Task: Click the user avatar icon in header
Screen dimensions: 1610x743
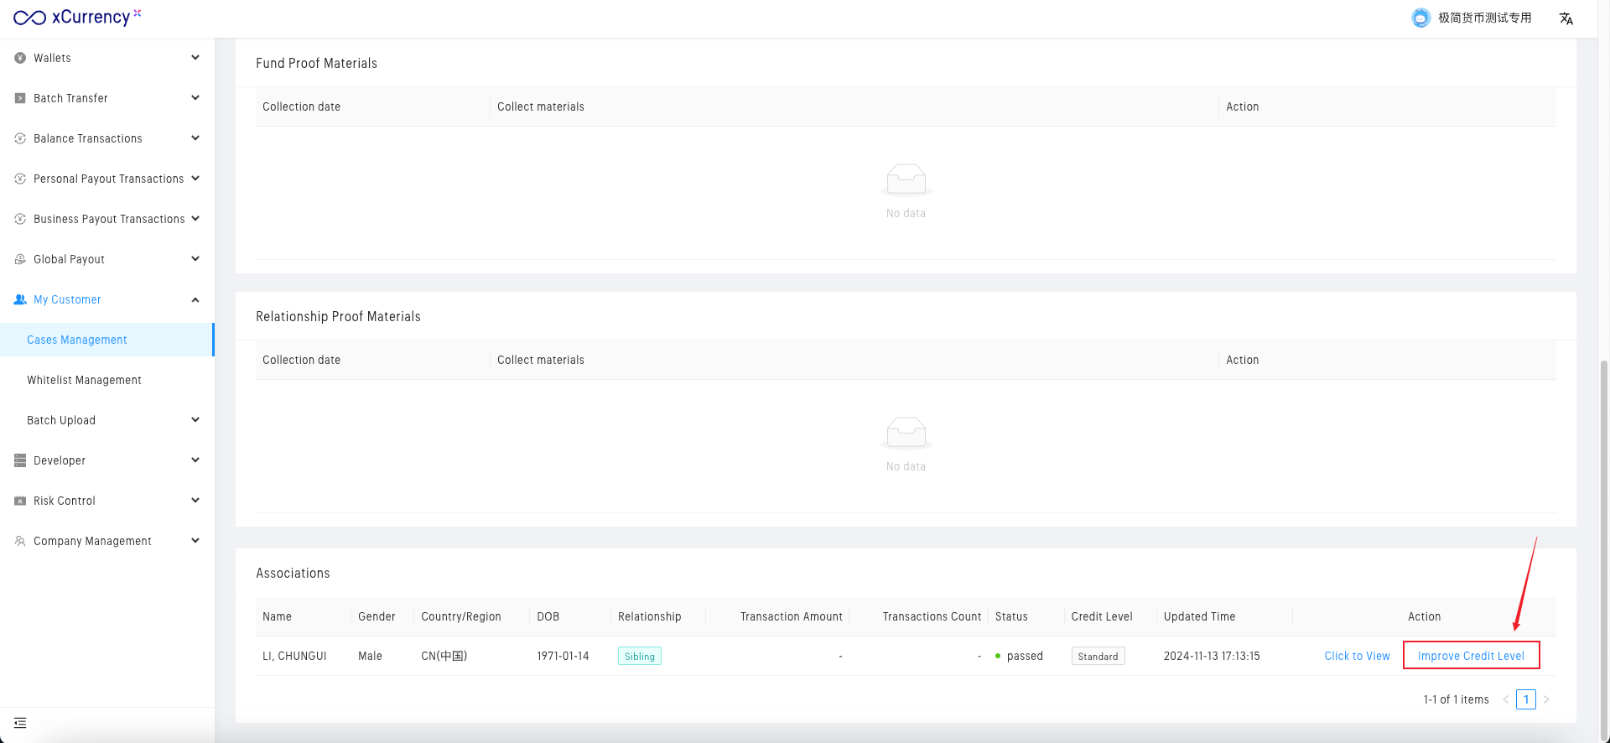Action: point(1420,18)
